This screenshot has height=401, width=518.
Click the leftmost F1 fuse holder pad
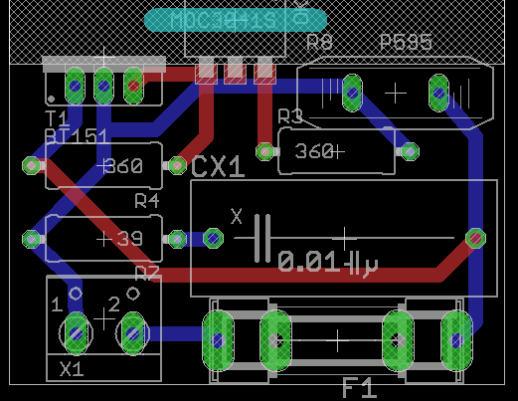click(x=218, y=340)
